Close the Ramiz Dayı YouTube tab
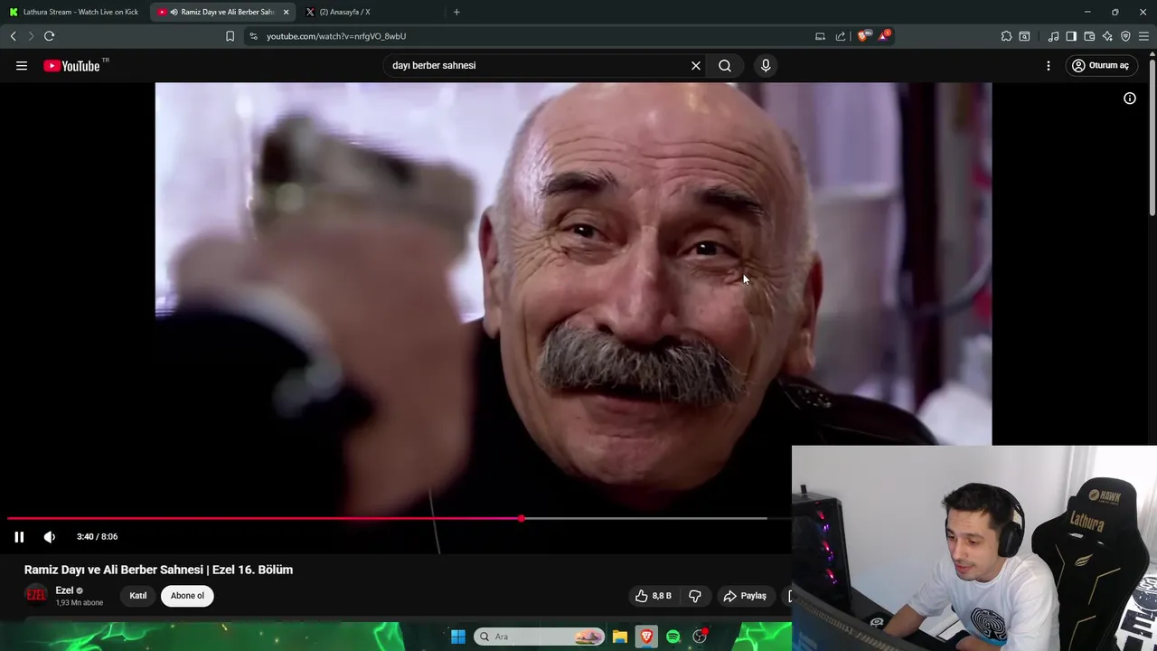 coord(286,12)
